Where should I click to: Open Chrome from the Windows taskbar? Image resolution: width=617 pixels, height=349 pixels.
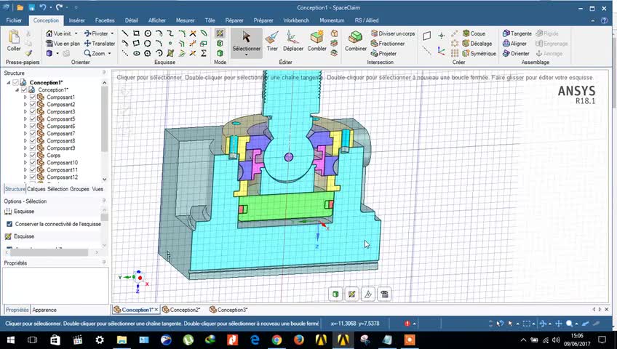pyautogui.click(x=276, y=340)
